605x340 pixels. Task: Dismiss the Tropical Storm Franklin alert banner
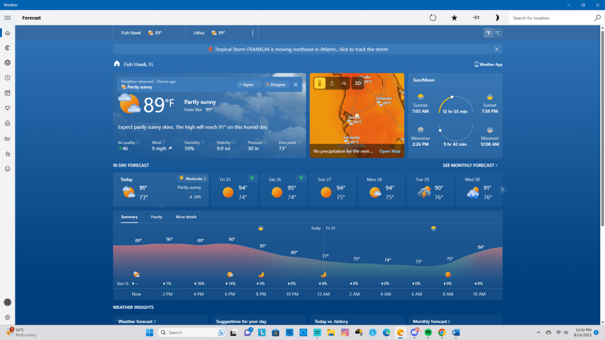point(496,50)
